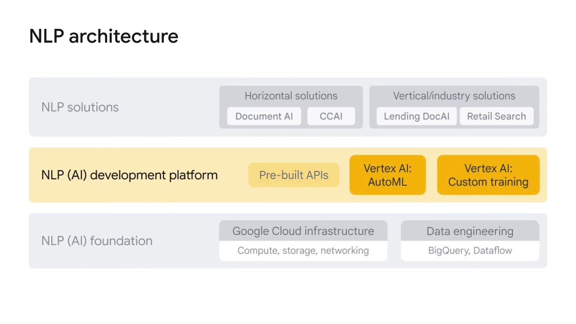
Task: Select the Retail Search box
Action: tap(496, 116)
